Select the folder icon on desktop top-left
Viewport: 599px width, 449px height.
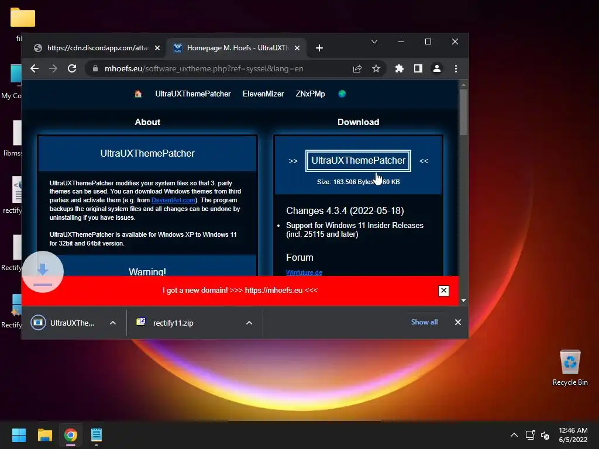[23, 18]
